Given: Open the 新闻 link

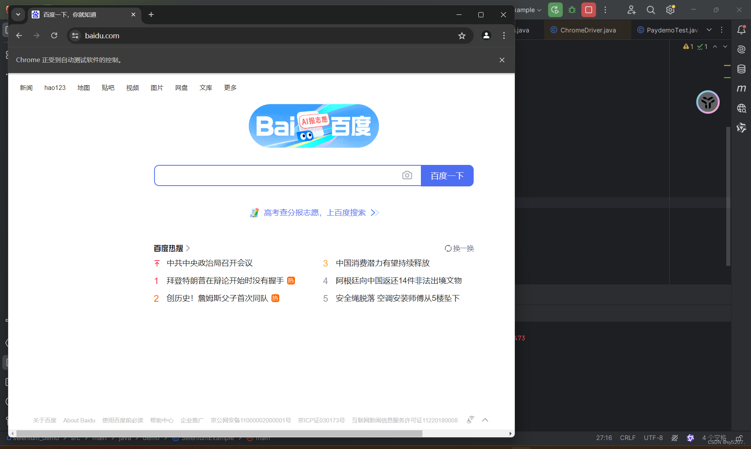Looking at the screenshot, I should click(26, 88).
